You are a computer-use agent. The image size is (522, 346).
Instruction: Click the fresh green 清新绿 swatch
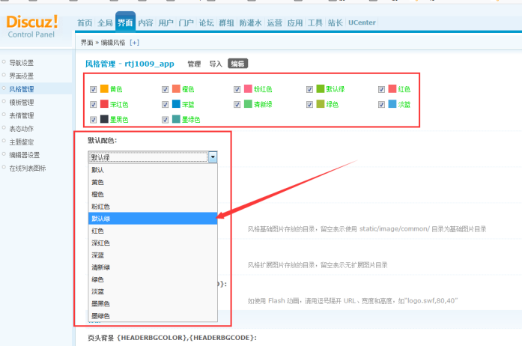(248, 104)
